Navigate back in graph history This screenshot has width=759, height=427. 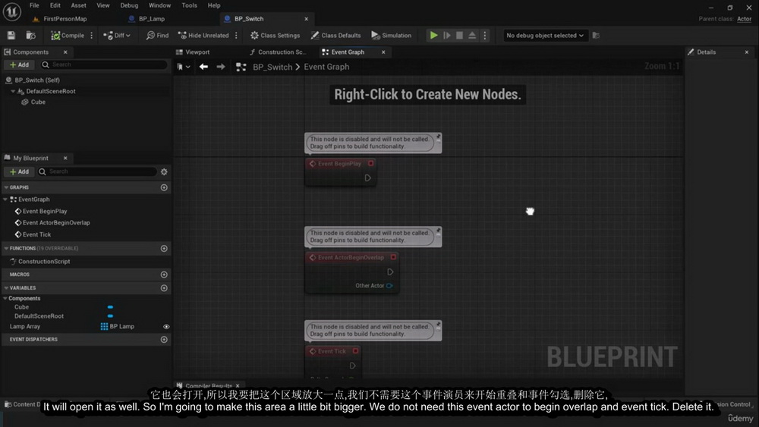[x=203, y=67]
